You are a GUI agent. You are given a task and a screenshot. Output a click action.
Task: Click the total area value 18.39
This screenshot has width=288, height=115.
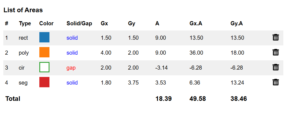[x=164, y=99]
